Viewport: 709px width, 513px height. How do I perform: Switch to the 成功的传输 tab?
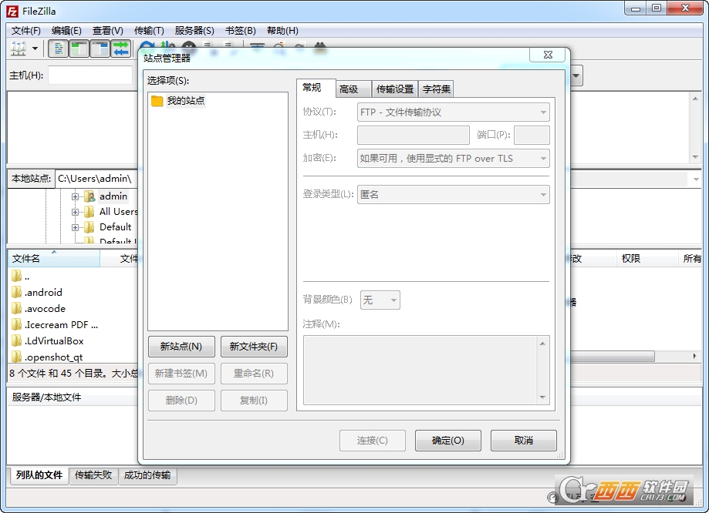pyautogui.click(x=147, y=475)
